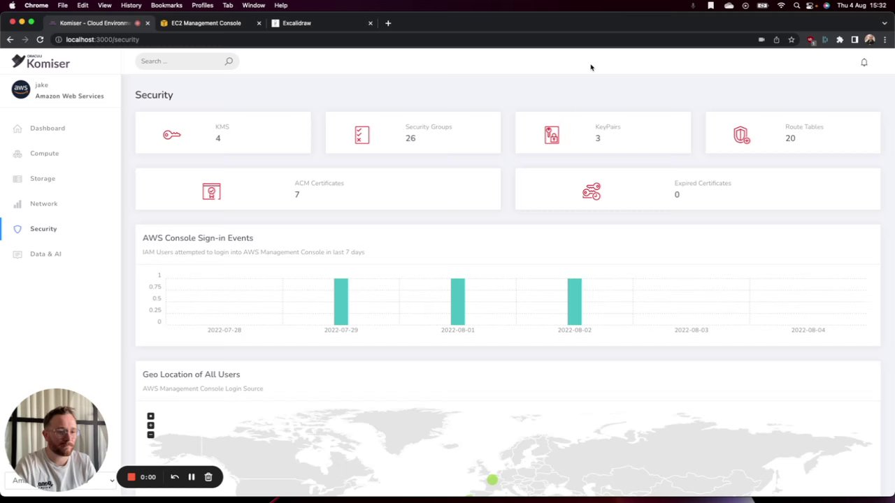Click the Geo Location of All Users heading
Screen dimensions: 895x503
(x=191, y=374)
